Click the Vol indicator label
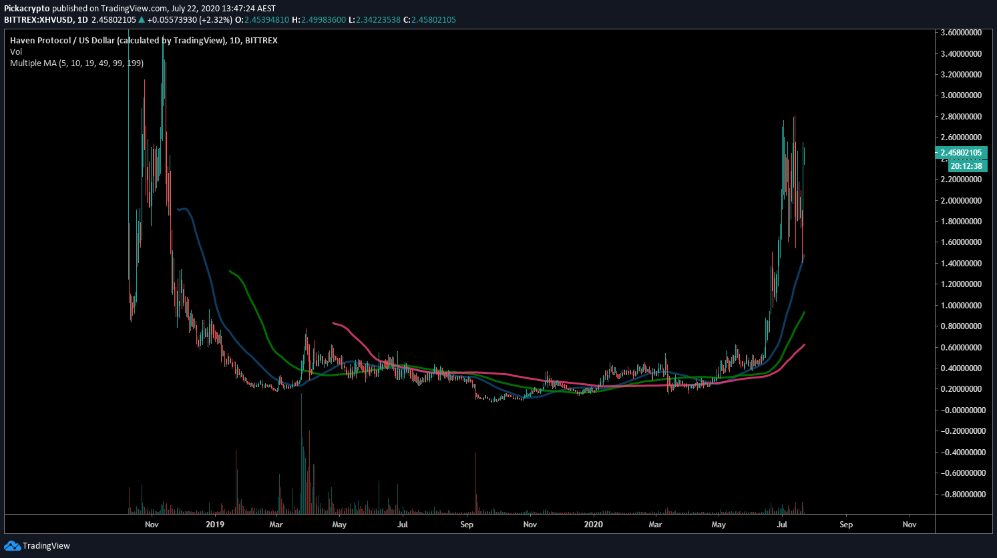Viewport: 997px width, 558px height. [16, 52]
